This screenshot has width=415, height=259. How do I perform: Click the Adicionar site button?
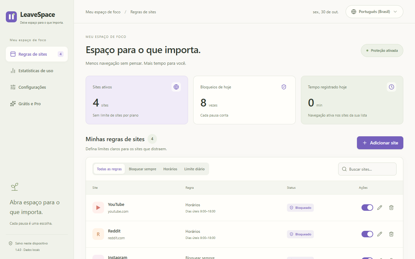tap(380, 143)
